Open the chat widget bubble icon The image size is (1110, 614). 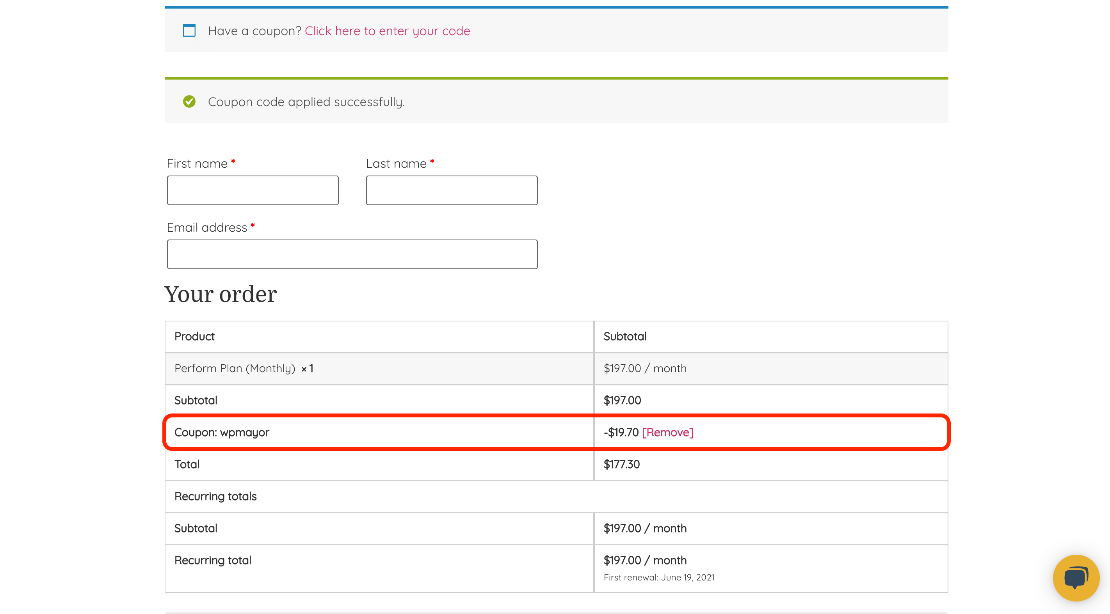[1076, 577]
